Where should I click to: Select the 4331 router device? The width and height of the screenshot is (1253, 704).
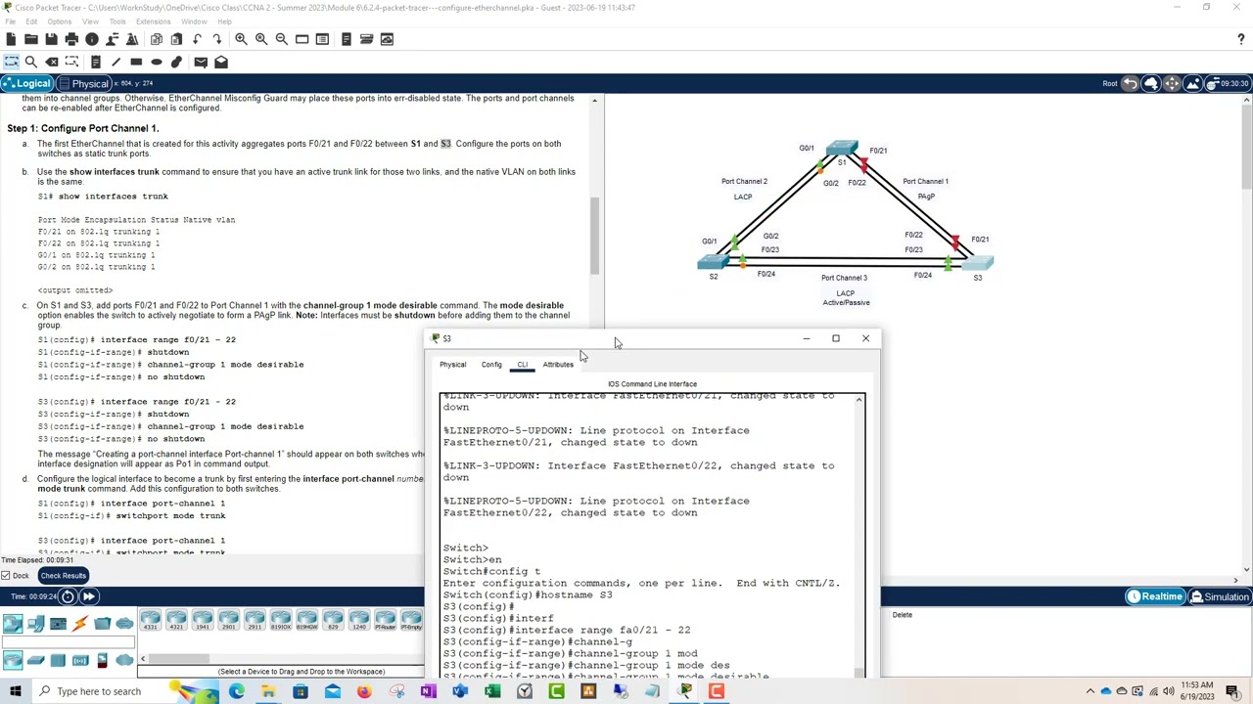tap(151, 621)
